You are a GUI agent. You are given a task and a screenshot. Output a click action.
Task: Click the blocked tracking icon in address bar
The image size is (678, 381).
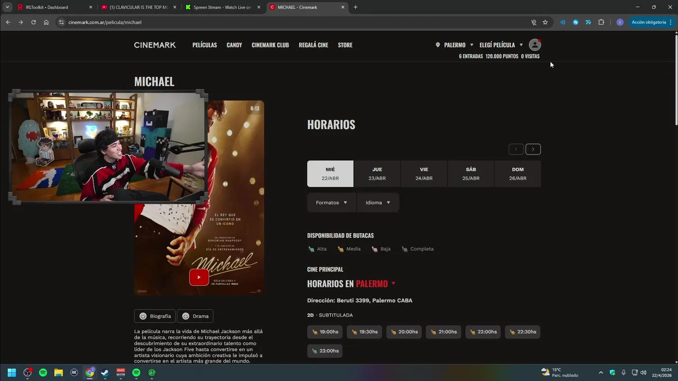(x=533, y=22)
